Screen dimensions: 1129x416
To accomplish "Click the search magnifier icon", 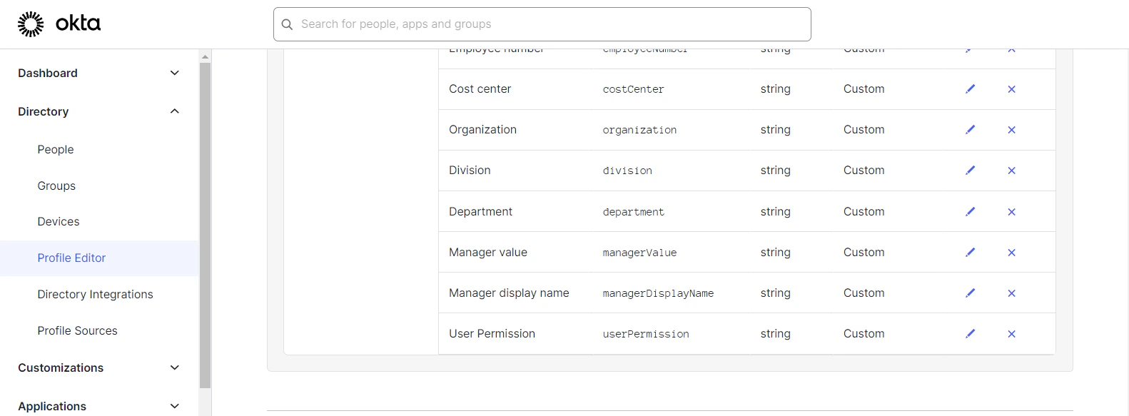I will click(x=287, y=24).
